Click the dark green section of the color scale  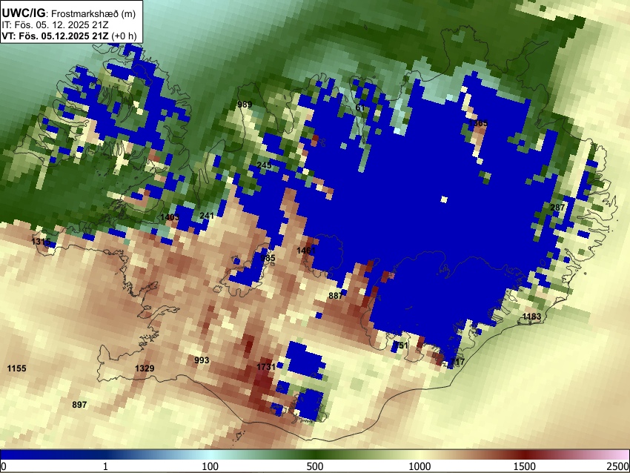pyautogui.click(x=315, y=455)
